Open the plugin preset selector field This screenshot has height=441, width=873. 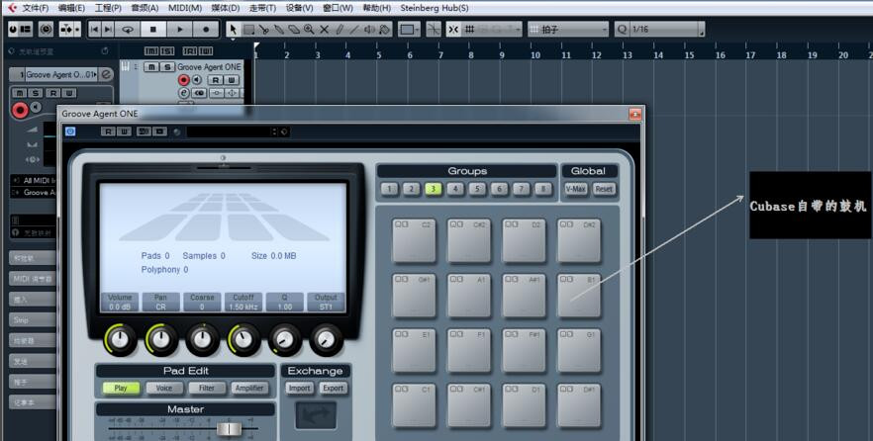(x=232, y=131)
